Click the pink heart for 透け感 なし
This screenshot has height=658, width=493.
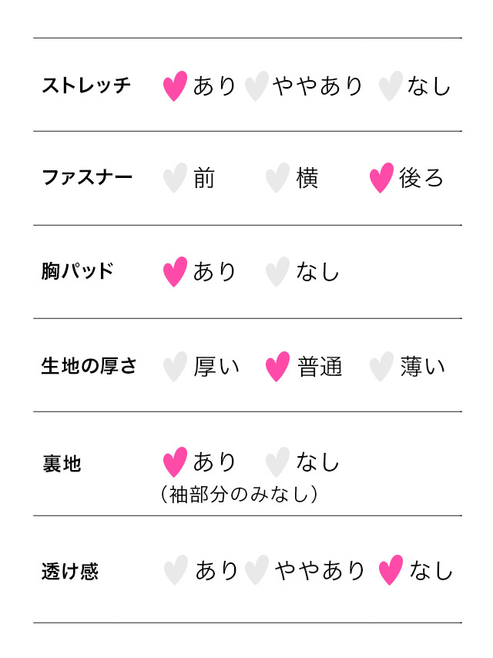click(x=391, y=571)
